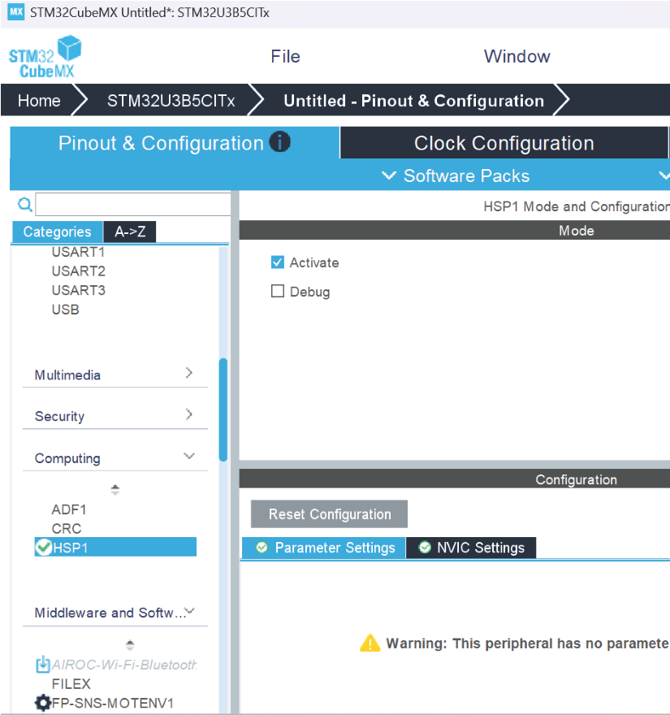This screenshot has height=715, width=670.
Task: Click Untitled - Pinout & Configuration breadcrumb
Action: pyautogui.click(x=414, y=100)
